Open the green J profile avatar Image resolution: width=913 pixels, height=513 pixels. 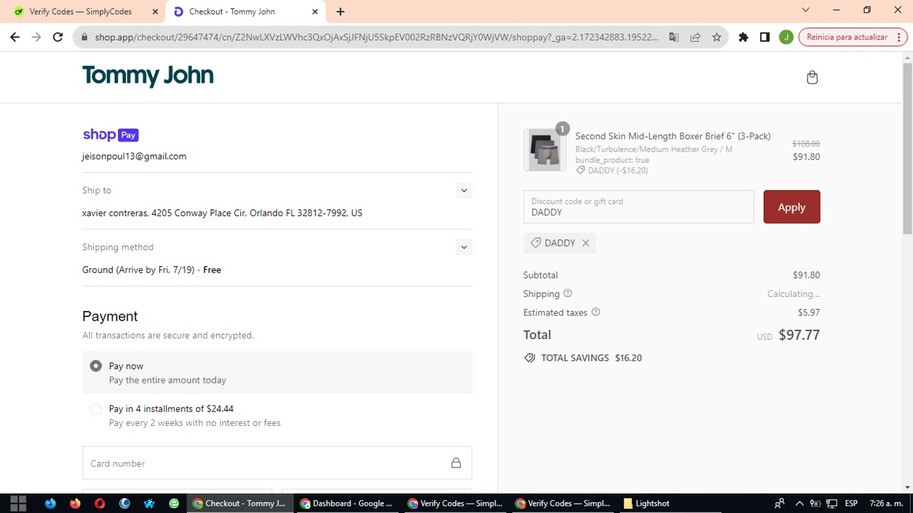(786, 37)
